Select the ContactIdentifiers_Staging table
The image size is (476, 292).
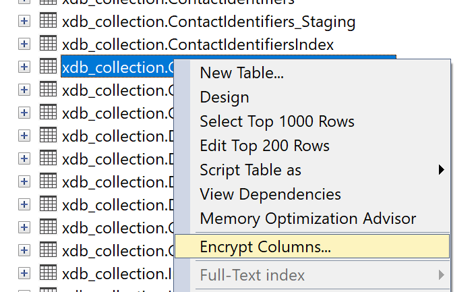tap(208, 22)
